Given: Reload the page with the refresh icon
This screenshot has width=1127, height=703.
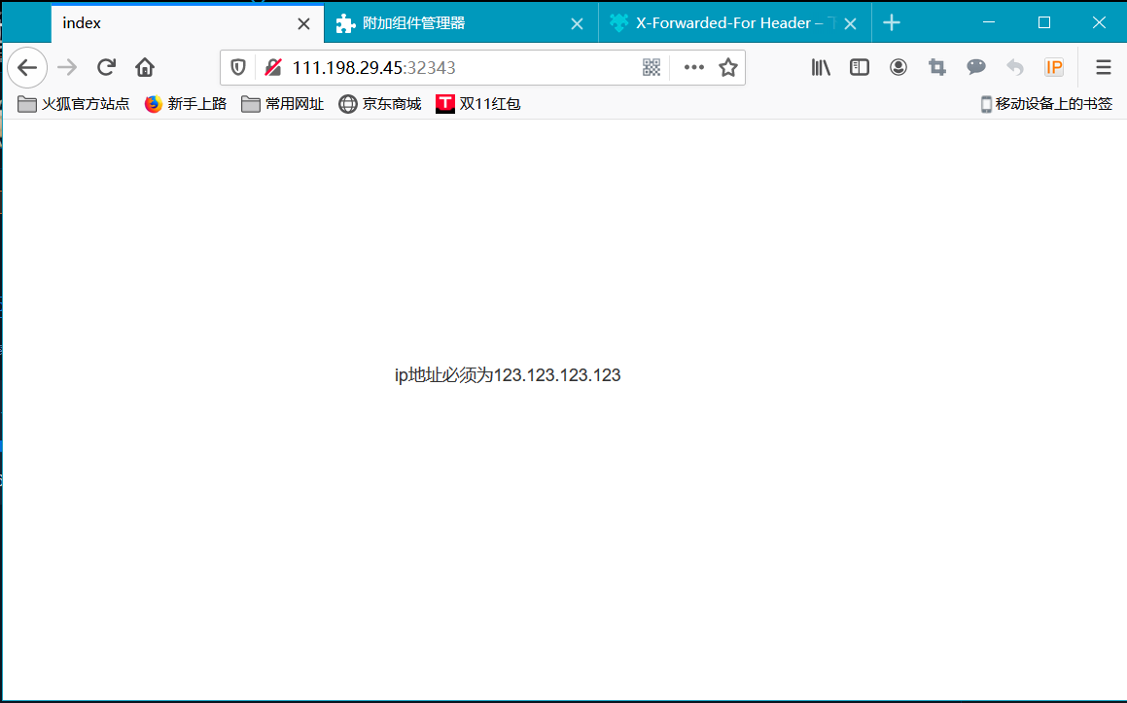Looking at the screenshot, I should [x=105, y=67].
